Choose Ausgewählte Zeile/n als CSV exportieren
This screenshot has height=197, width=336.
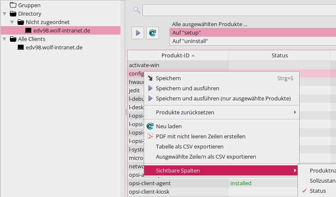[221, 157]
